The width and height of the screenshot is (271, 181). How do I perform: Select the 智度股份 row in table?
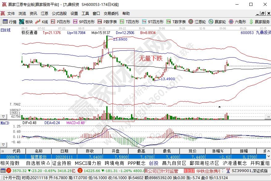39,157
